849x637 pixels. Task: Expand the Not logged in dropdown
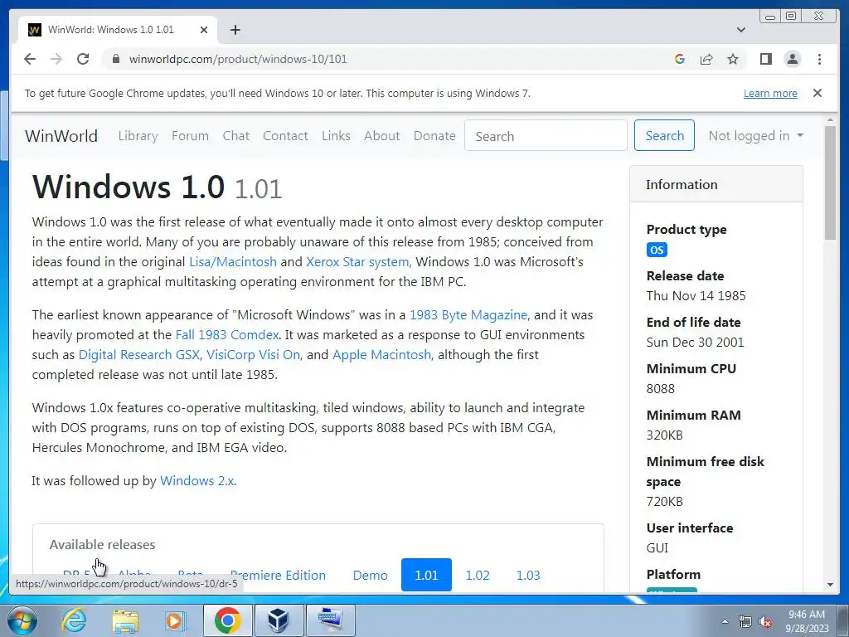coord(756,136)
